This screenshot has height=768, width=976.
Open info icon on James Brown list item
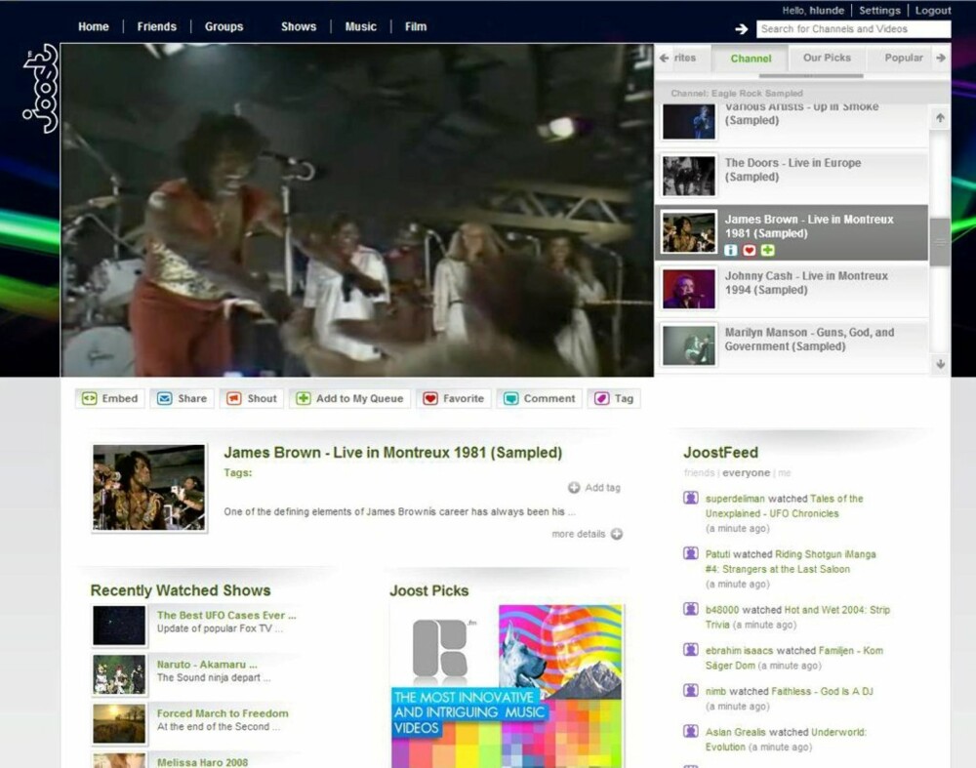tap(731, 250)
